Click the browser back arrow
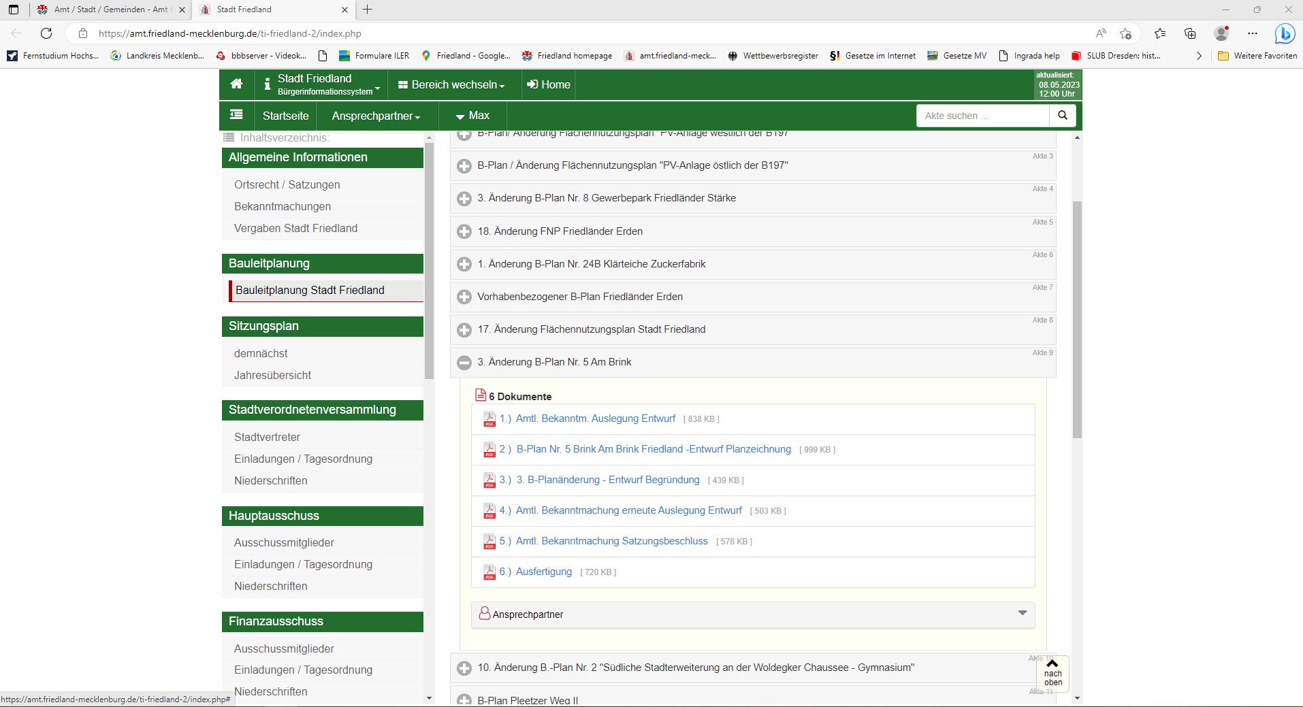This screenshot has height=707, width=1303. tap(16, 33)
